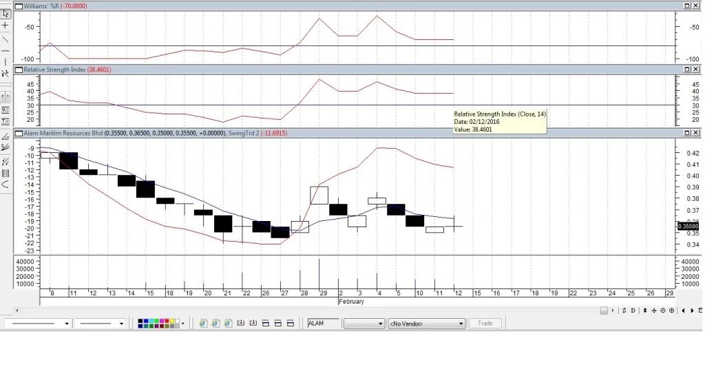This screenshot has height=378, width=705.
Task: Click the upper text-list tool in left toolbar
Action: click(x=6, y=109)
